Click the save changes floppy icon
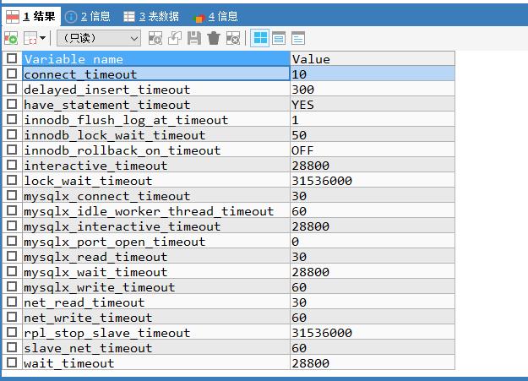 194,38
